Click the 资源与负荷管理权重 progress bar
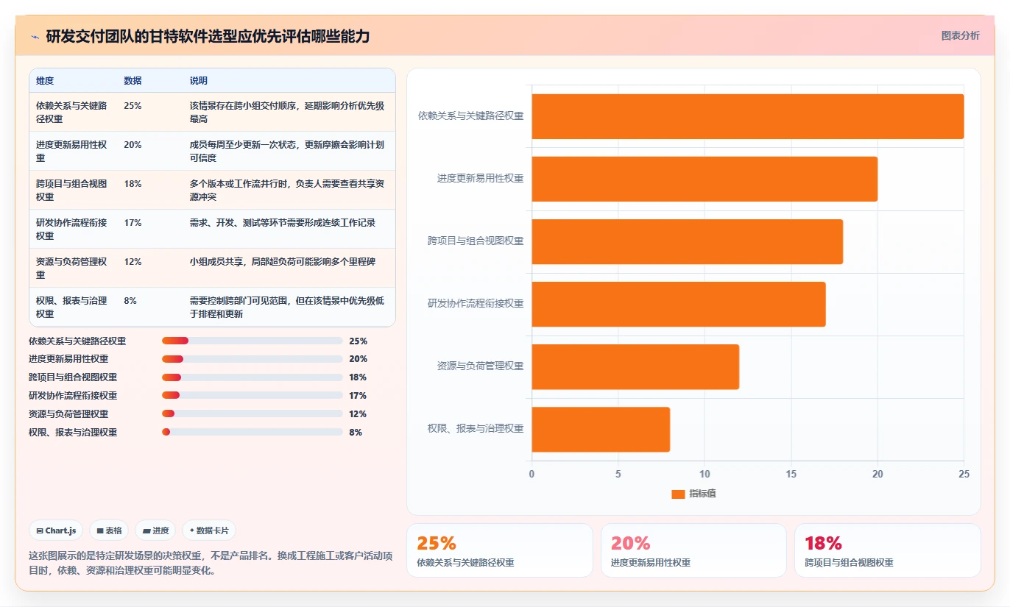1010x607 pixels. 252,414
